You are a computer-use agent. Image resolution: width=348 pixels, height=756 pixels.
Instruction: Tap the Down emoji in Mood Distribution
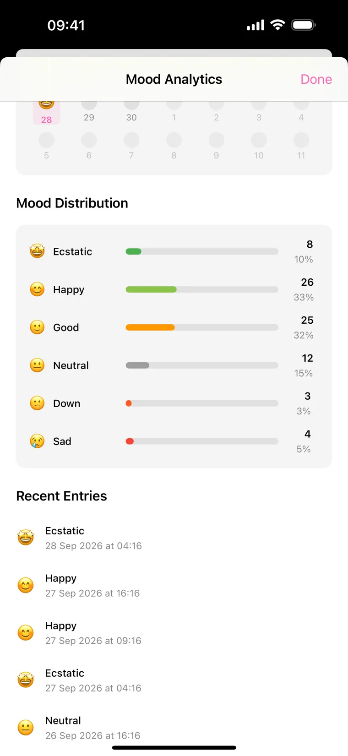point(37,403)
